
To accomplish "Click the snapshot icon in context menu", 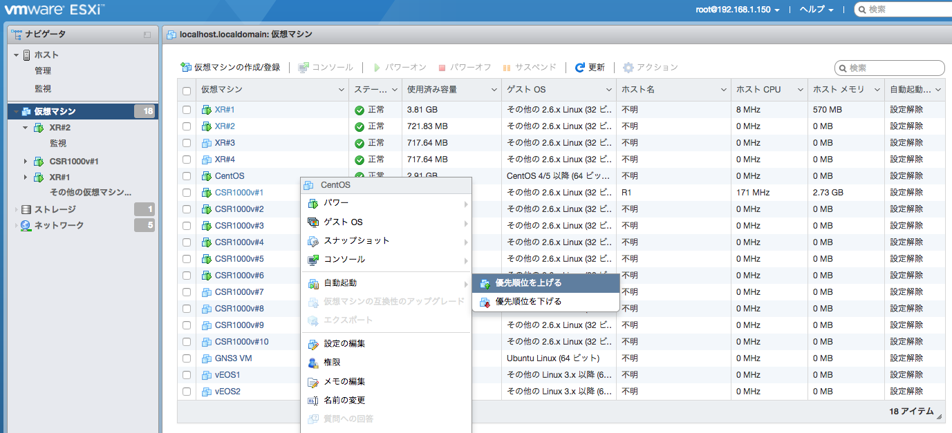I will 313,241.
